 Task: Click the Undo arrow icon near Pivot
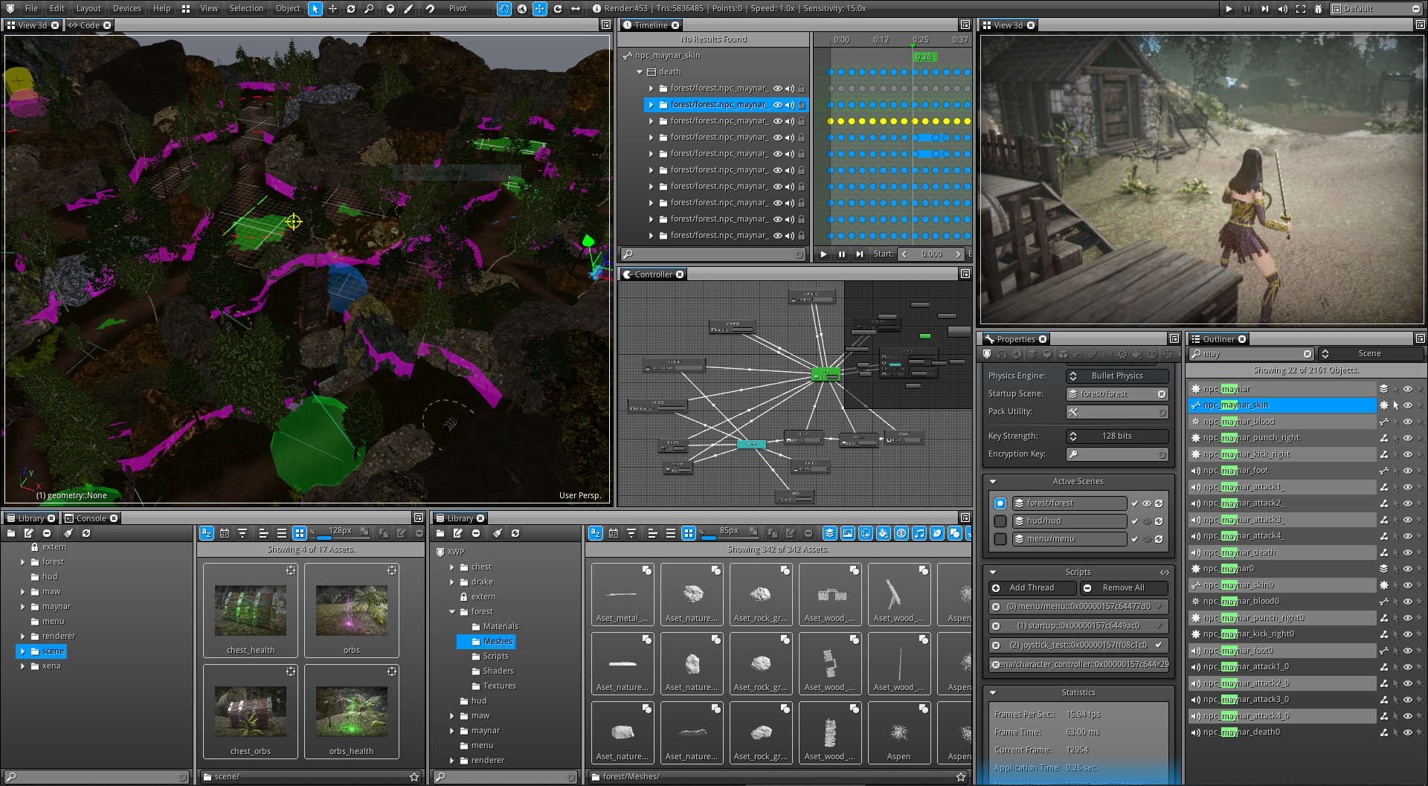[x=430, y=8]
